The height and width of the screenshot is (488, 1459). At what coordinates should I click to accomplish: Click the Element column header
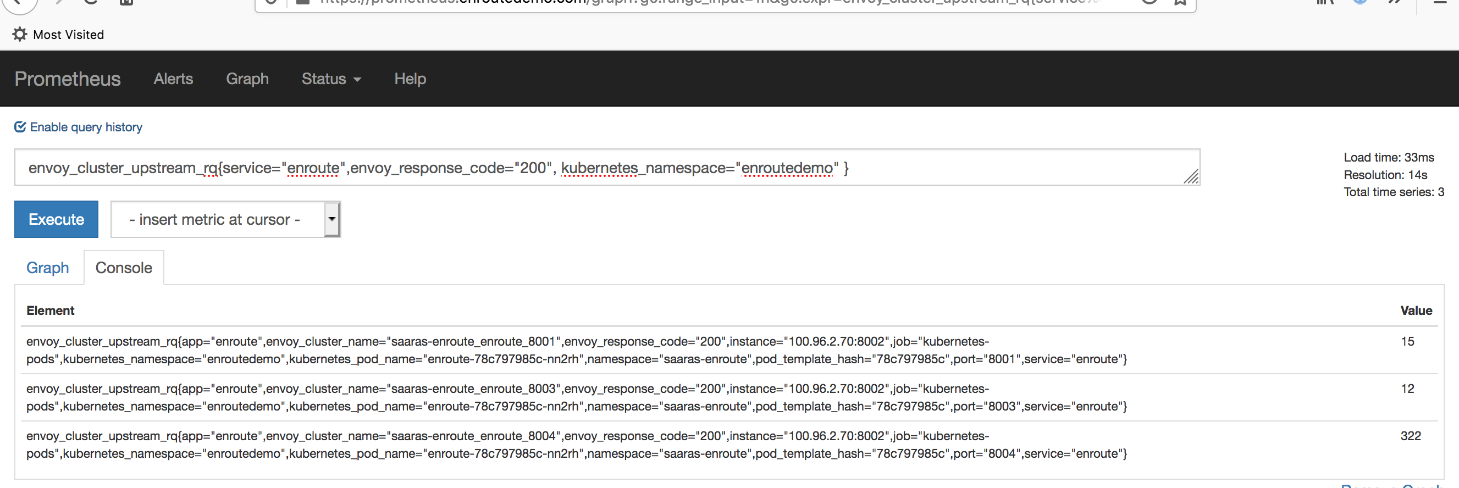click(x=51, y=310)
